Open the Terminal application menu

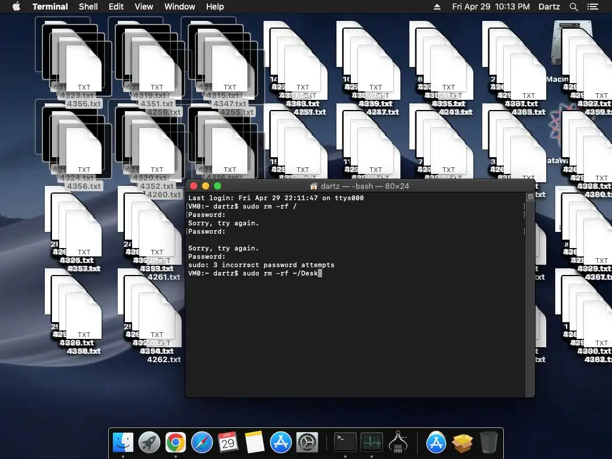50,7
